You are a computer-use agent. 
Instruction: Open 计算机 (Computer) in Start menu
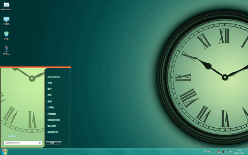tap(50, 107)
